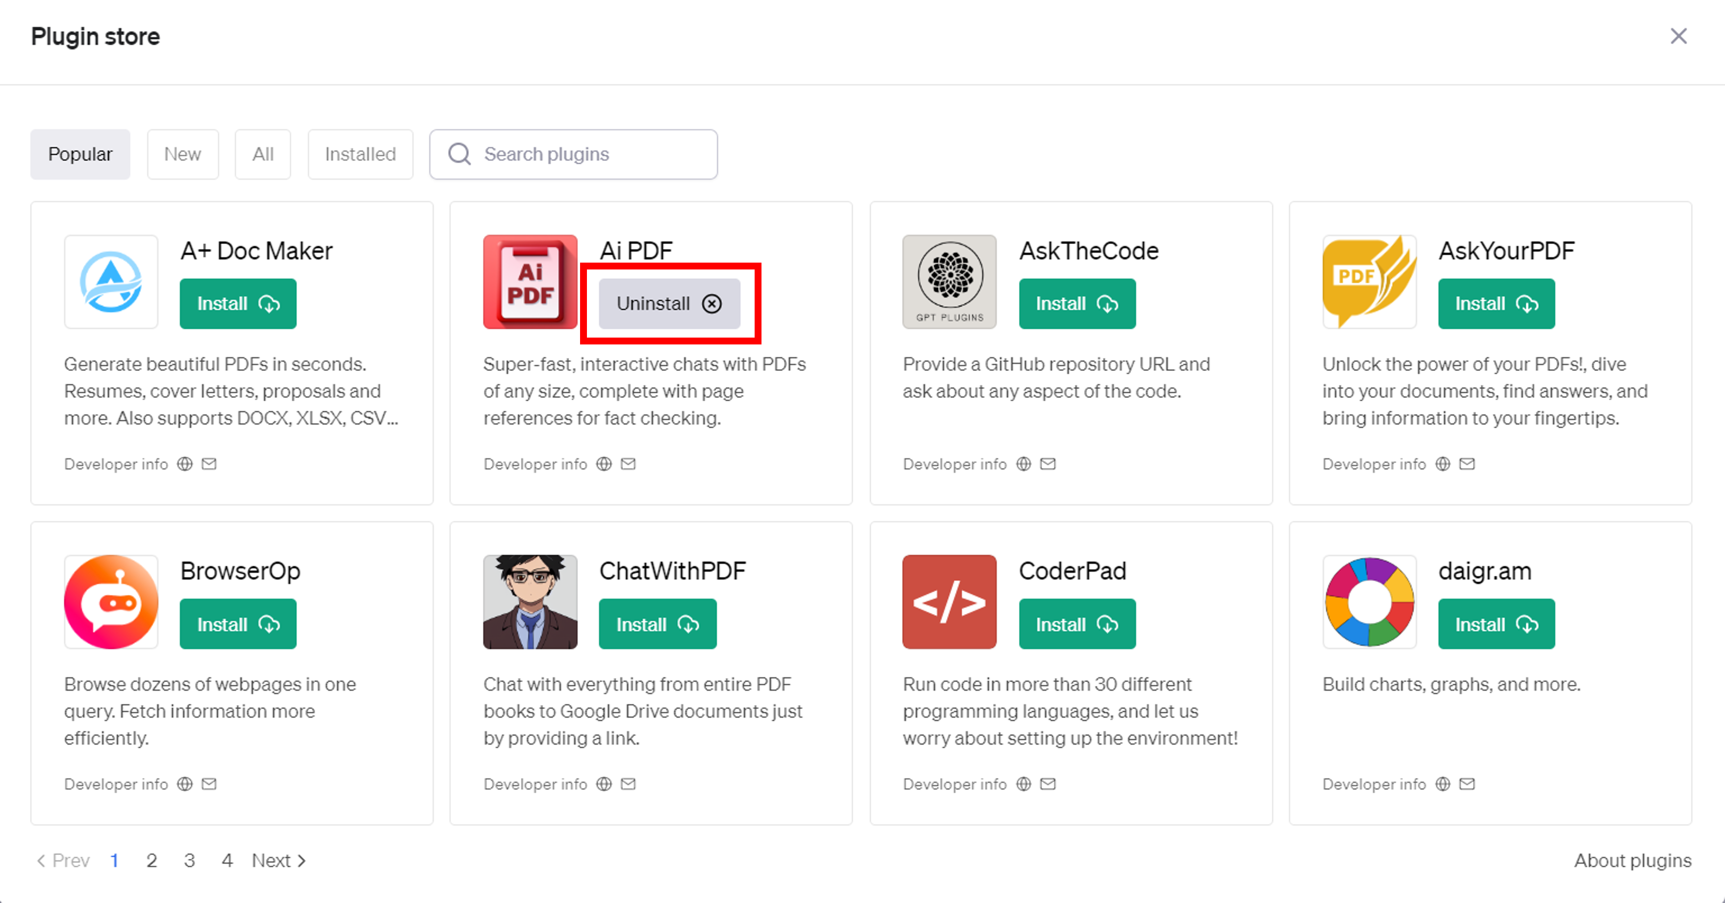1725x903 pixels.
Task: Click the A+ Doc Maker logo
Action: pyautogui.click(x=111, y=282)
